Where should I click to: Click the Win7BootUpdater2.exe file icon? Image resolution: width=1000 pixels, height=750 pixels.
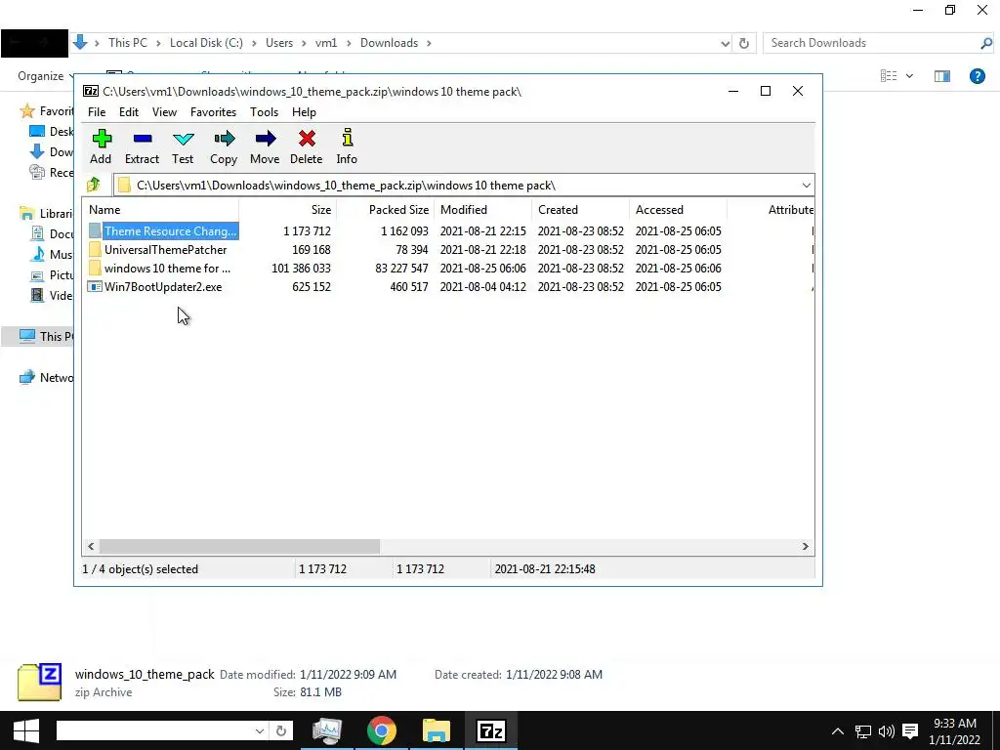click(95, 287)
